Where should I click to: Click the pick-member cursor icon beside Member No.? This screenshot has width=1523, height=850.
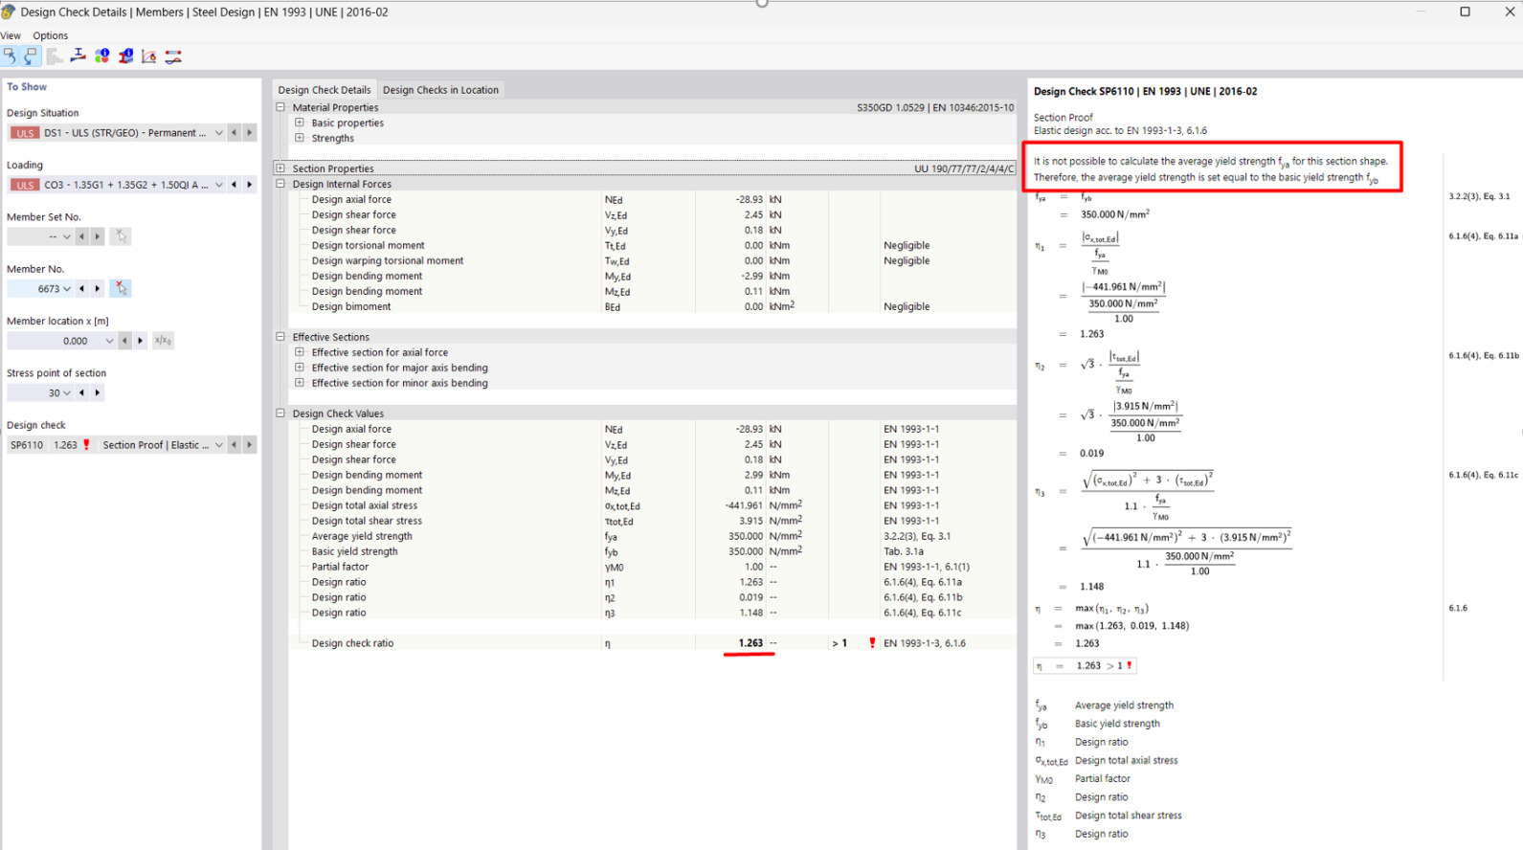[x=121, y=288]
